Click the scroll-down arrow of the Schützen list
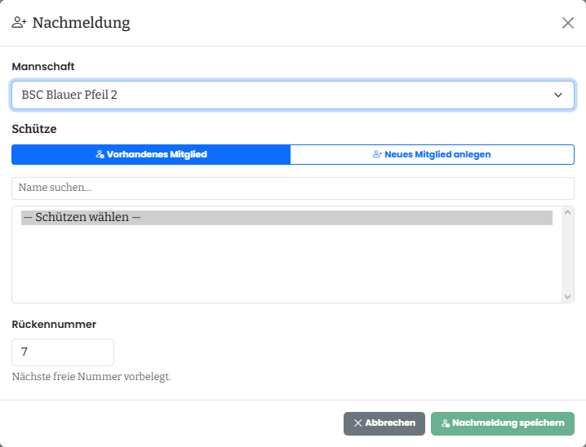This screenshot has height=447, width=586. coord(567,297)
